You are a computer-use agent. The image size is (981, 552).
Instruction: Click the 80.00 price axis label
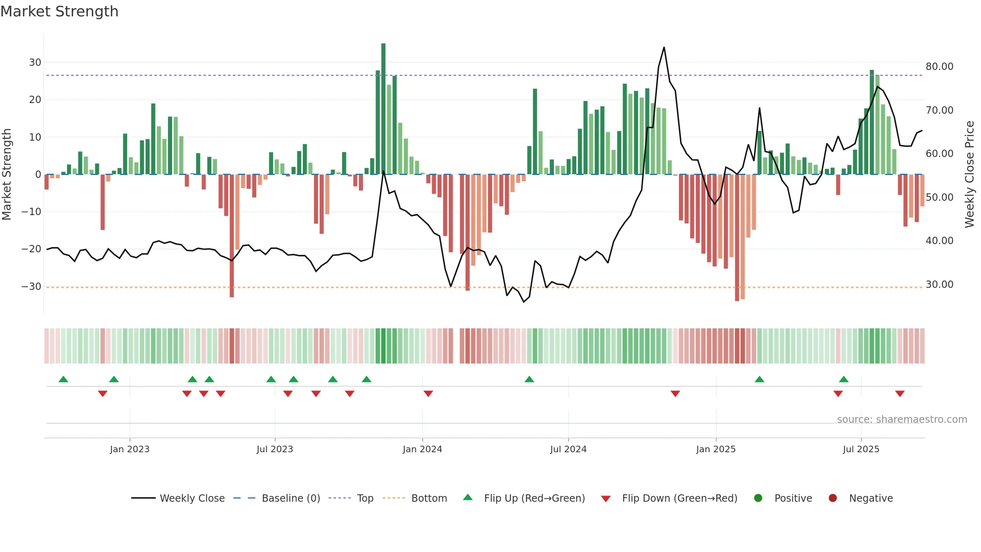click(x=939, y=66)
